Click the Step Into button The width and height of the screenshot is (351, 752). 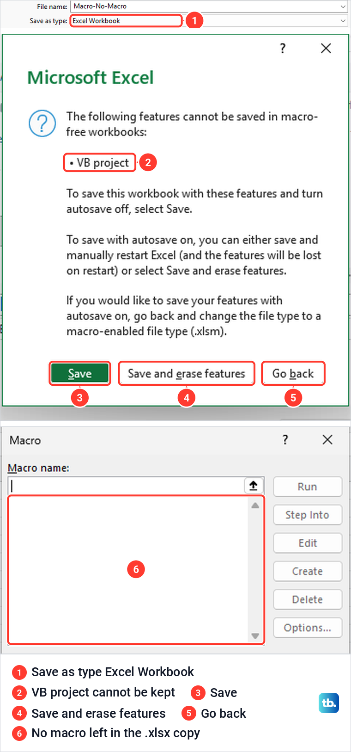click(x=308, y=515)
